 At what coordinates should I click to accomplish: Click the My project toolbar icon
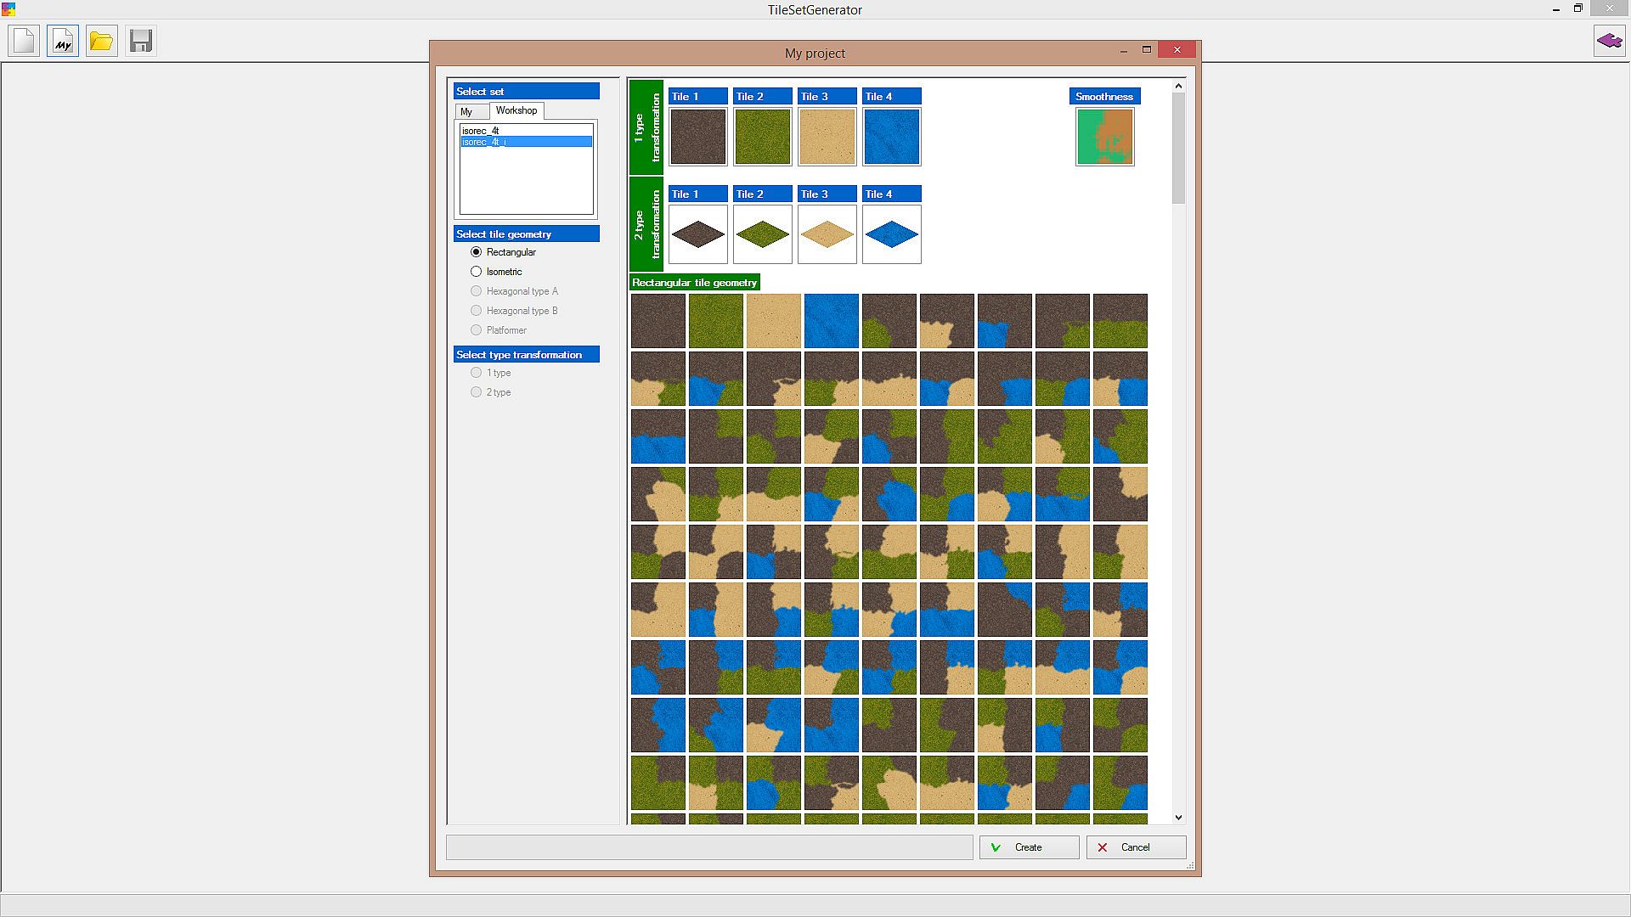63,41
